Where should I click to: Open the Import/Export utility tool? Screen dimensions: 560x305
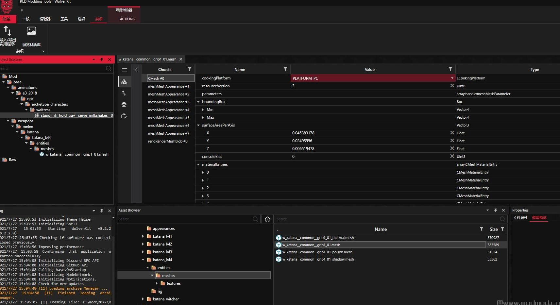click(x=8, y=36)
